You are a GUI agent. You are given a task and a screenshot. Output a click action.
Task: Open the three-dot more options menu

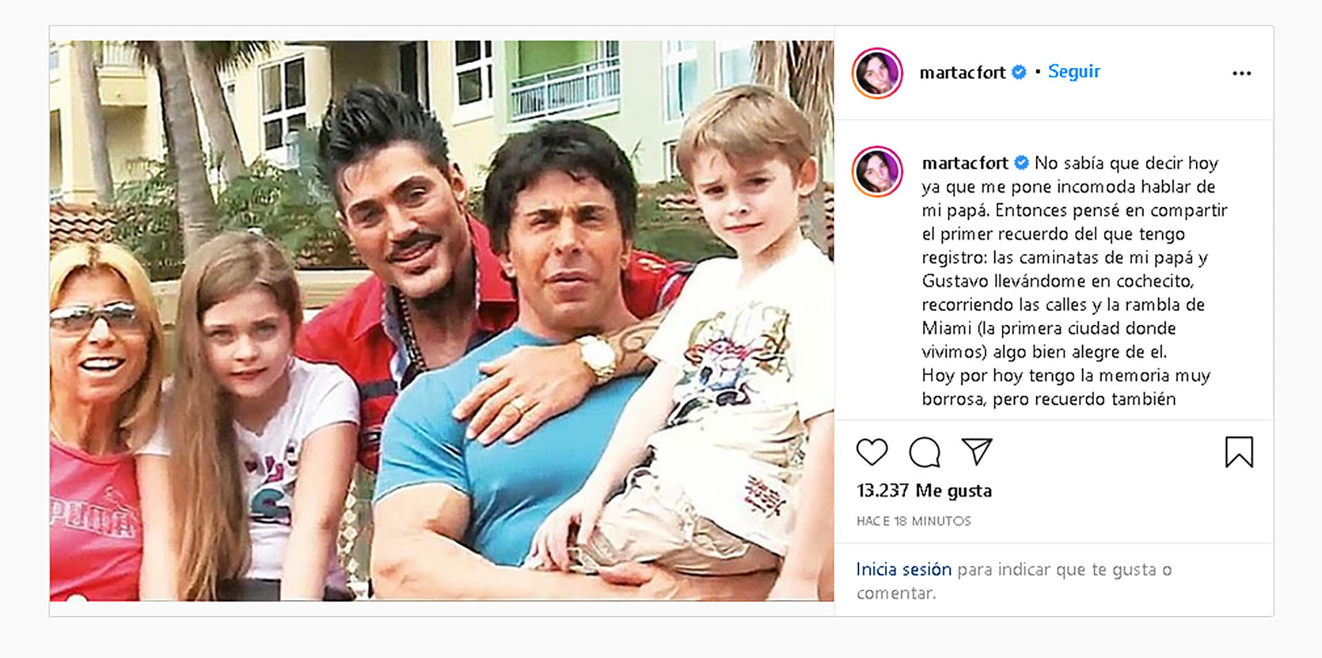pyautogui.click(x=1241, y=74)
